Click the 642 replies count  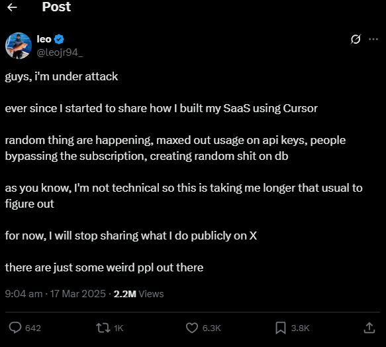click(33, 328)
